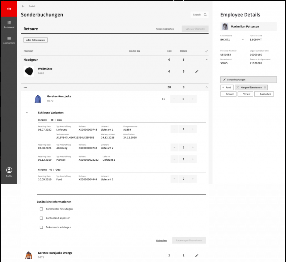Image resolution: width=286 pixels, height=262 pixels.
Task: Click the back arrow next to Zurück
Action: coord(23,6)
